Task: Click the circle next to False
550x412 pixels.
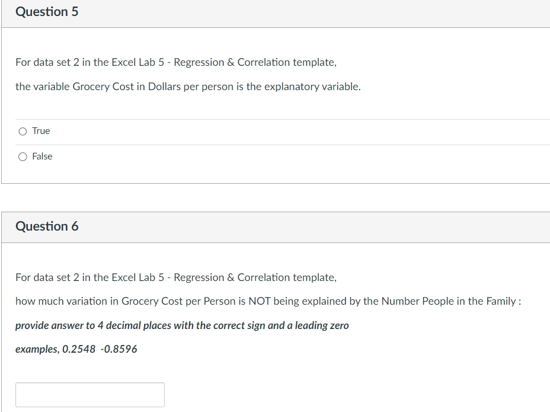Action: click(x=22, y=156)
